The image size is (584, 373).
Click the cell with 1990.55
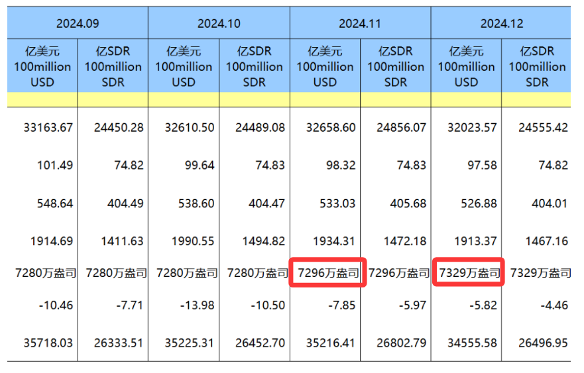[190, 241]
